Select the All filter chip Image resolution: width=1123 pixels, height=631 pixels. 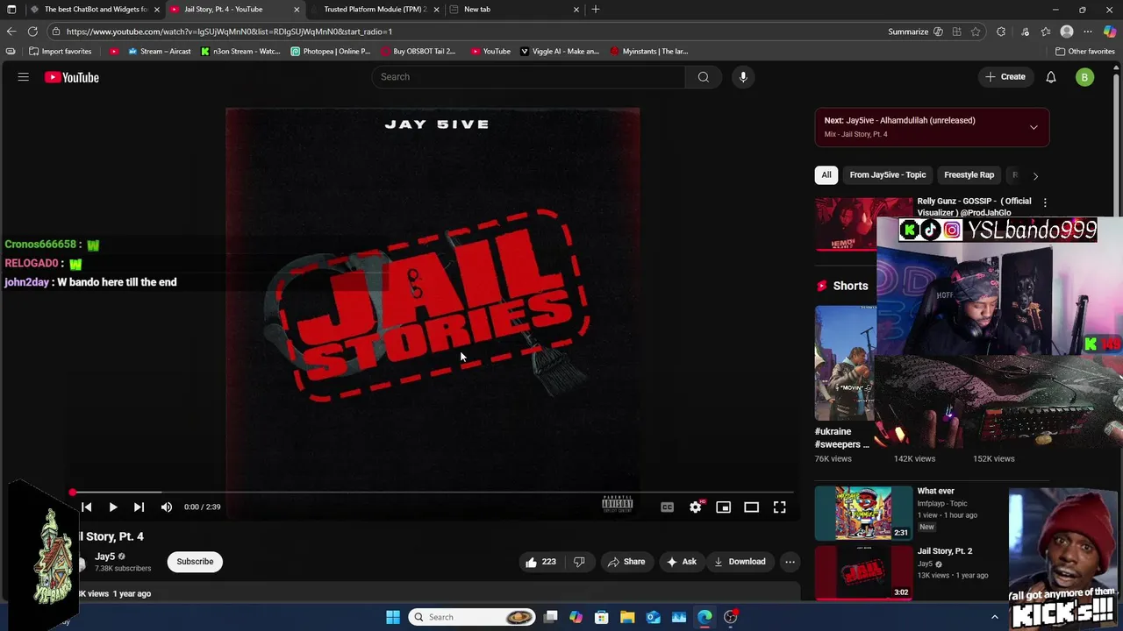(826, 174)
